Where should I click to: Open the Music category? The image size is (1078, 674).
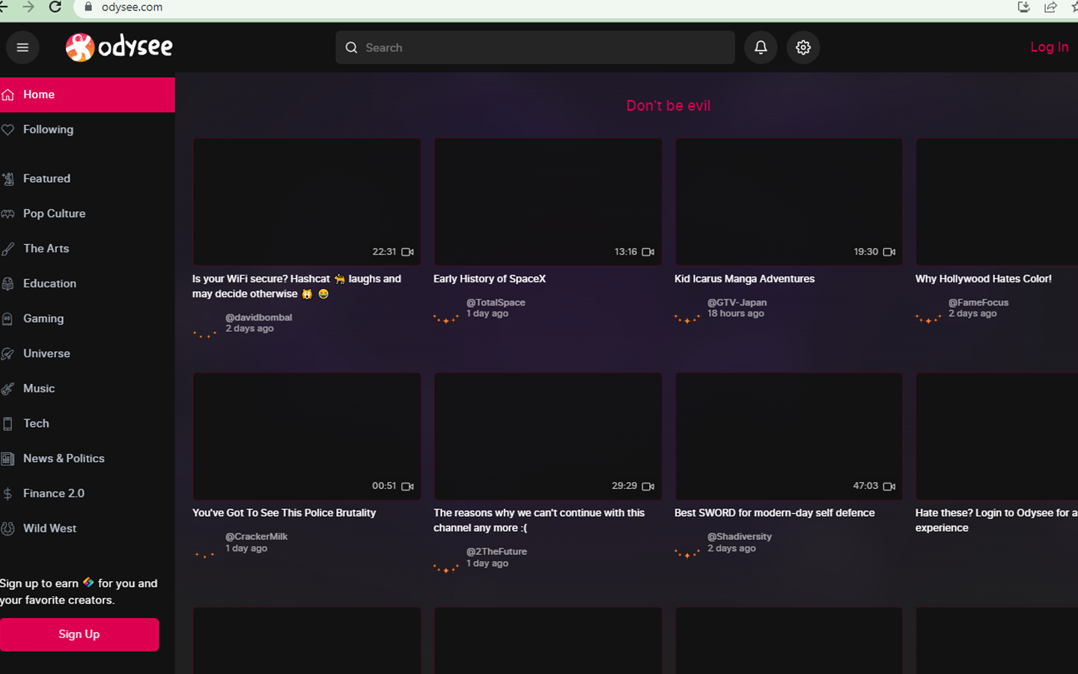tap(88, 389)
